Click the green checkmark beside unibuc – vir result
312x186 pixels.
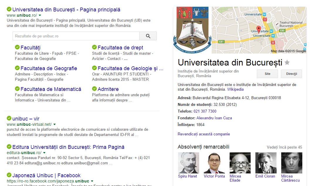coord(9,118)
